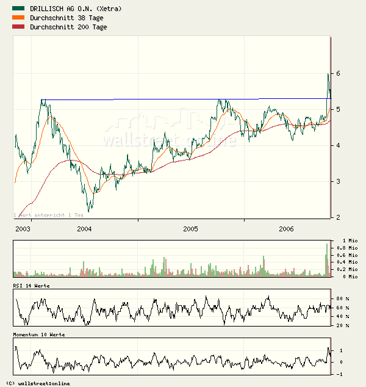366x387 pixels.
Task: Click the orange 38-day average swatch
Action: point(18,18)
